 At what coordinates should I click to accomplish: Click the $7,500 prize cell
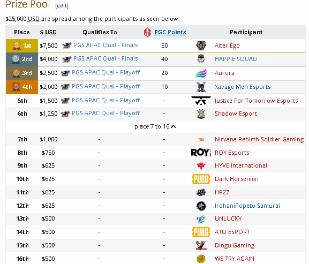(x=49, y=46)
